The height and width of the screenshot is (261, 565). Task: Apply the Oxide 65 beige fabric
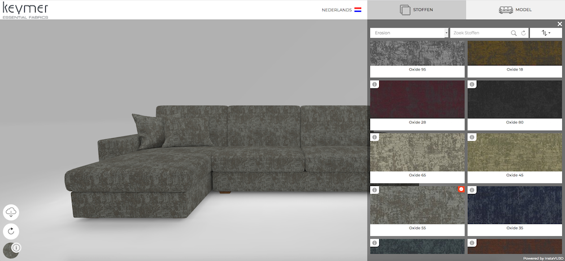click(x=418, y=153)
